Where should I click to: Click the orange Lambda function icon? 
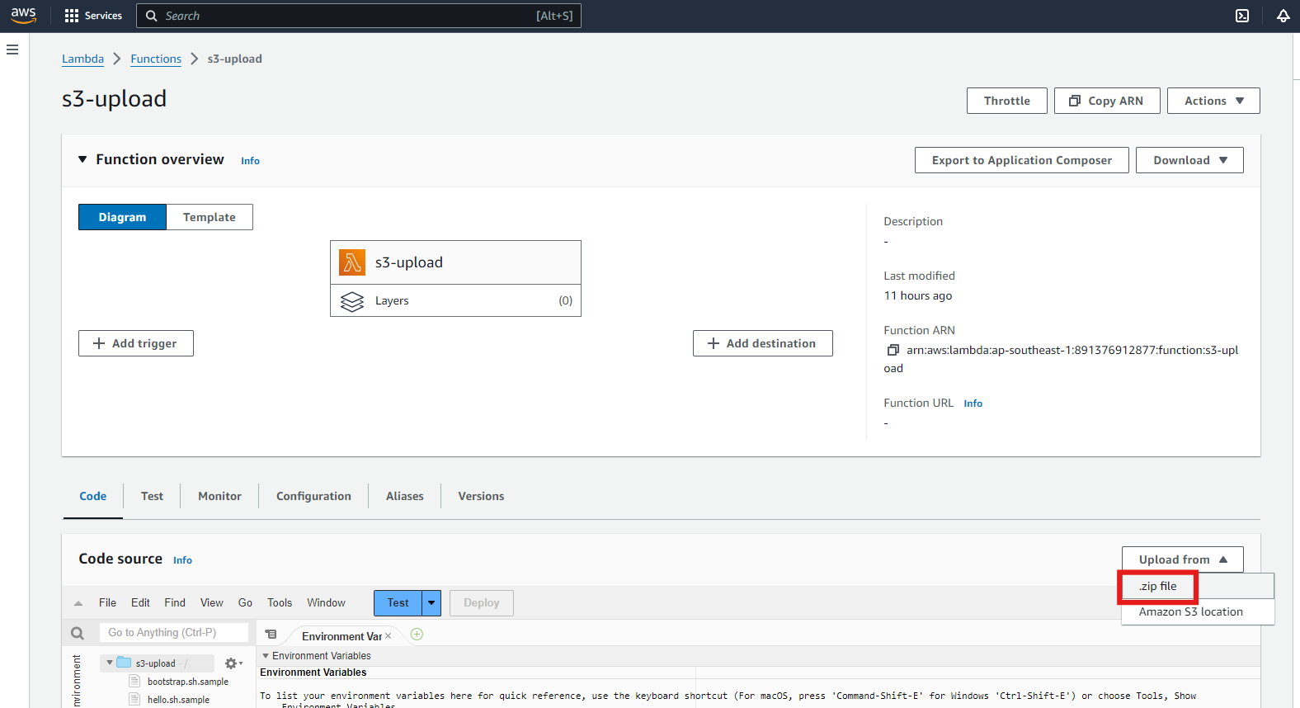[x=352, y=262]
